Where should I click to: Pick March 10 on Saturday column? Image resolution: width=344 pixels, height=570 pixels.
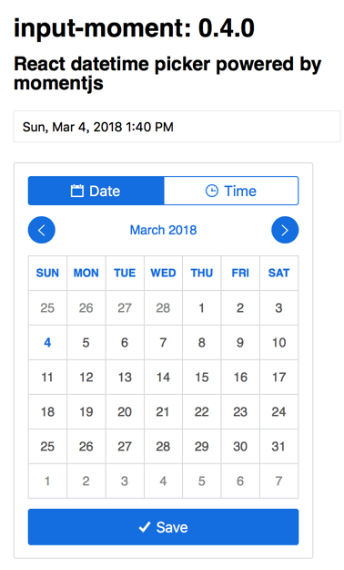click(x=278, y=343)
